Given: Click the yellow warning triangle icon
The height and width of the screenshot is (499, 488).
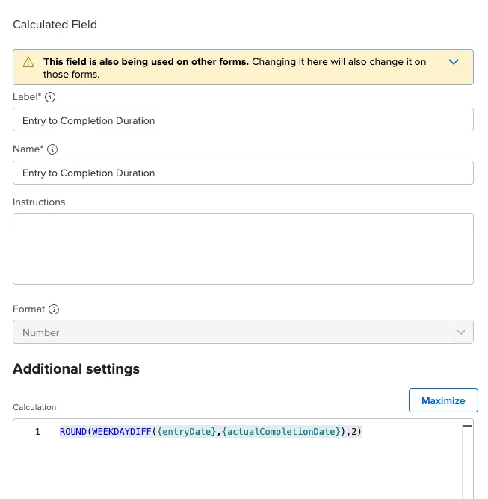Looking at the screenshot, I should point(28,63).
